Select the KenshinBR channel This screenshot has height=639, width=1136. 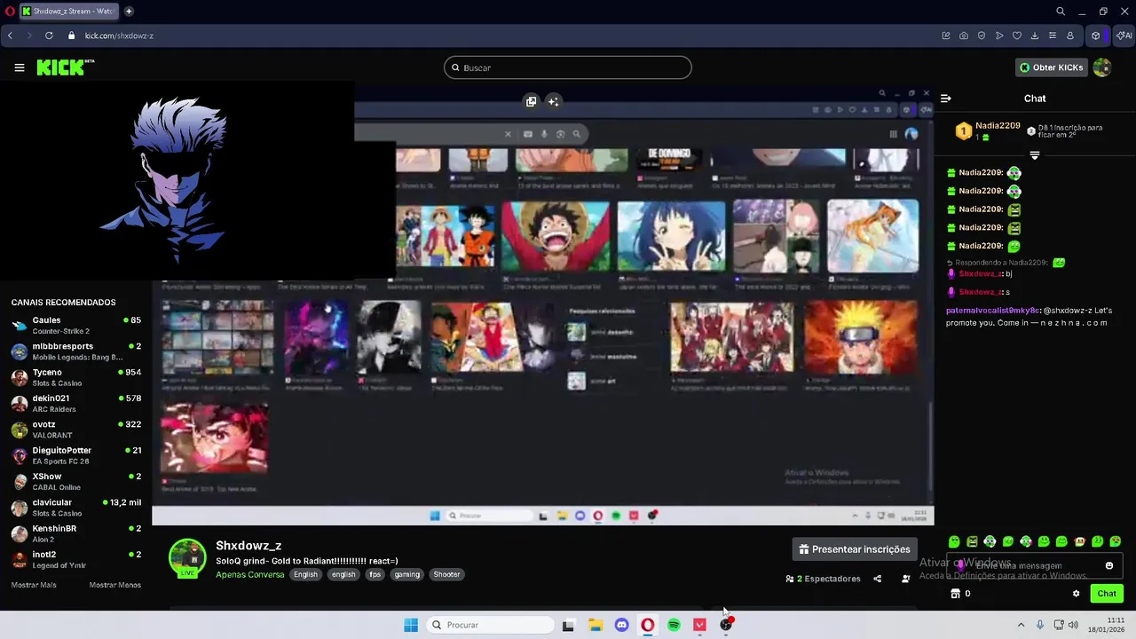coord(76,533)
